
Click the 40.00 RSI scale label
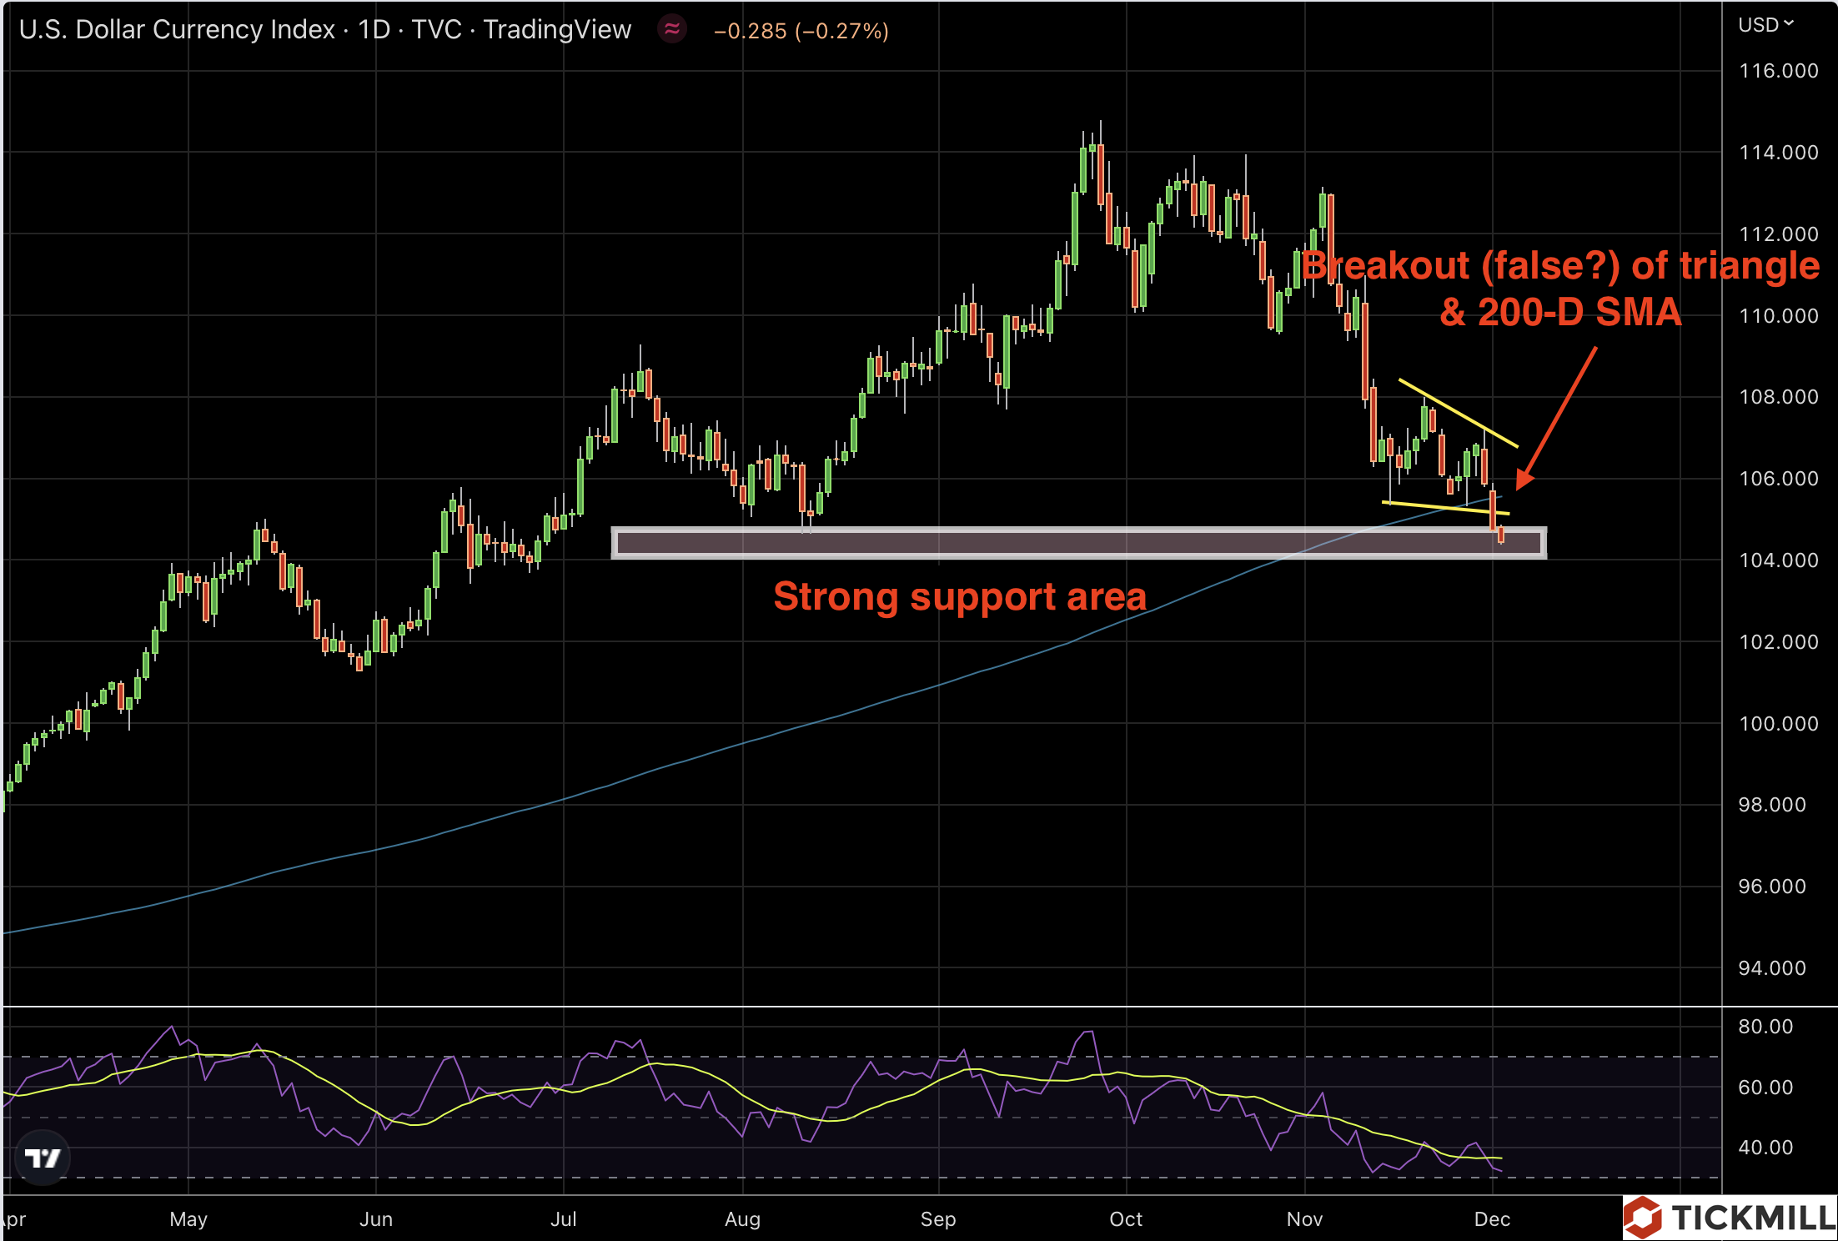tap(1765, 1147)
